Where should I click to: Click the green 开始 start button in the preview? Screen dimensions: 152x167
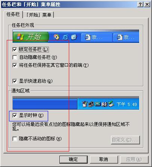(31, 37)
